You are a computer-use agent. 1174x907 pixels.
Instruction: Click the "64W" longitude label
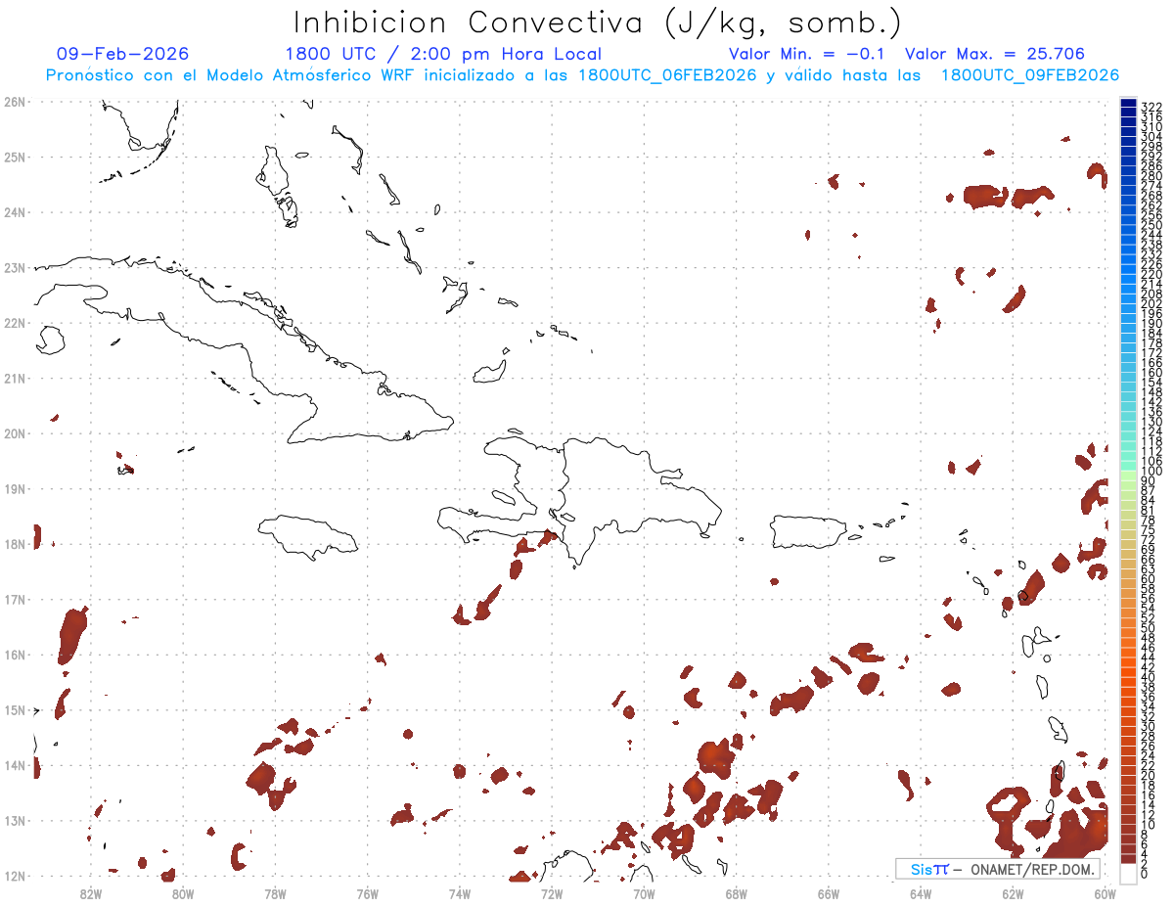[x=921, y=893]
